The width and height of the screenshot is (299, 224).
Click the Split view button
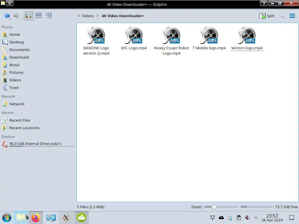point(267,16)
